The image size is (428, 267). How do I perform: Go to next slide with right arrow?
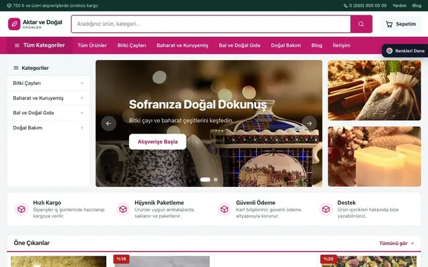pos(309,123)
